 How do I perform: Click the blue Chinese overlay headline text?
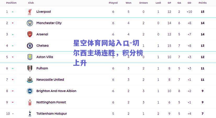tap(108, 53)
